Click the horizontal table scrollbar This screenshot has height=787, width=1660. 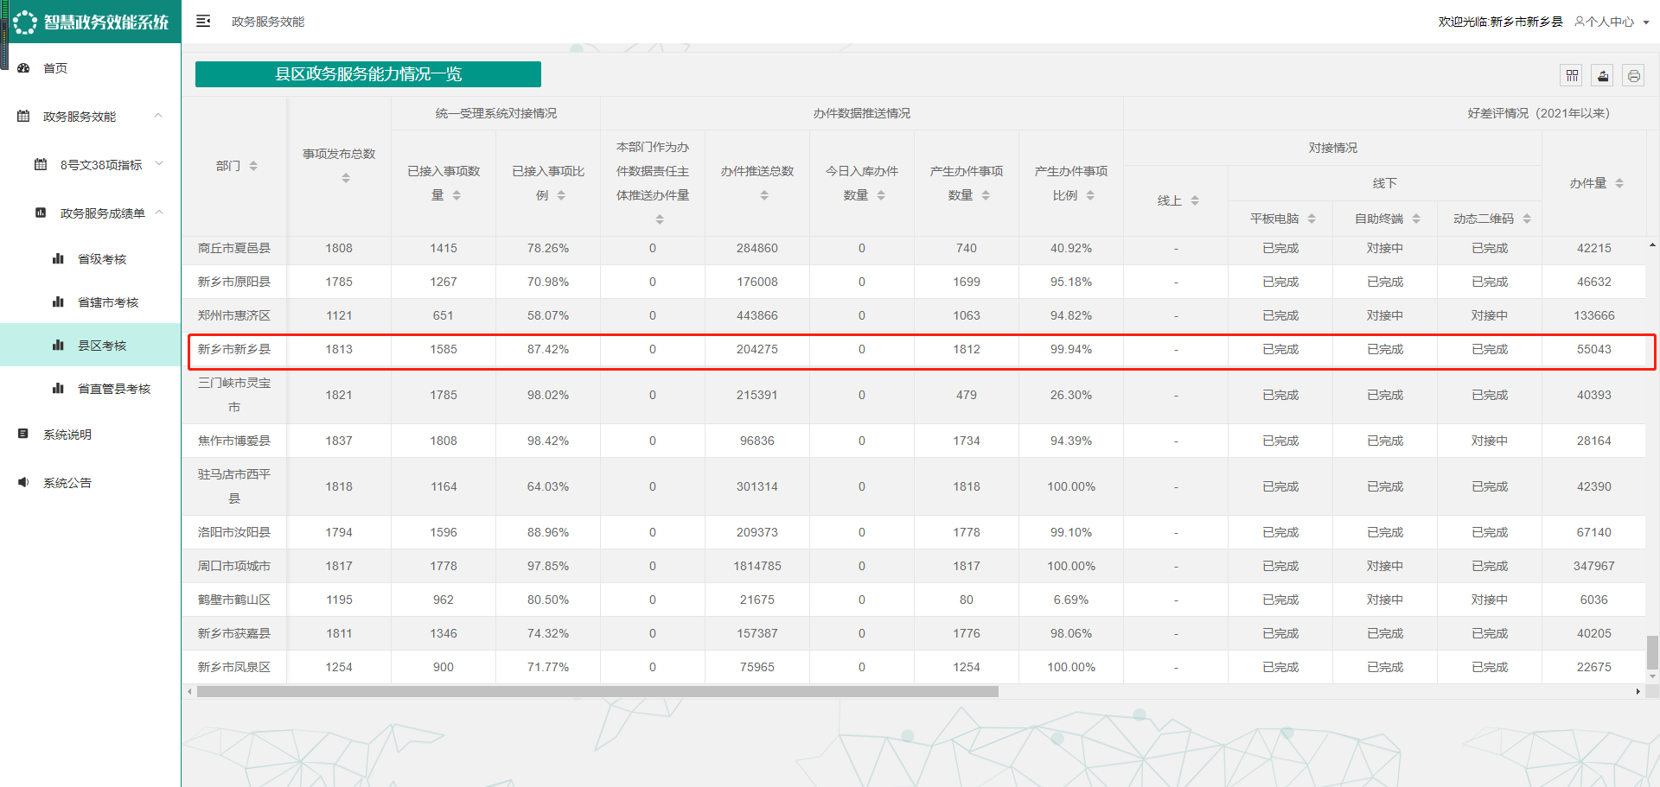(597, 692)
